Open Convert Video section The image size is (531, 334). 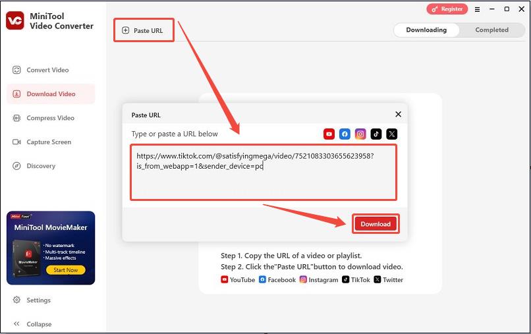click(51, 70)
